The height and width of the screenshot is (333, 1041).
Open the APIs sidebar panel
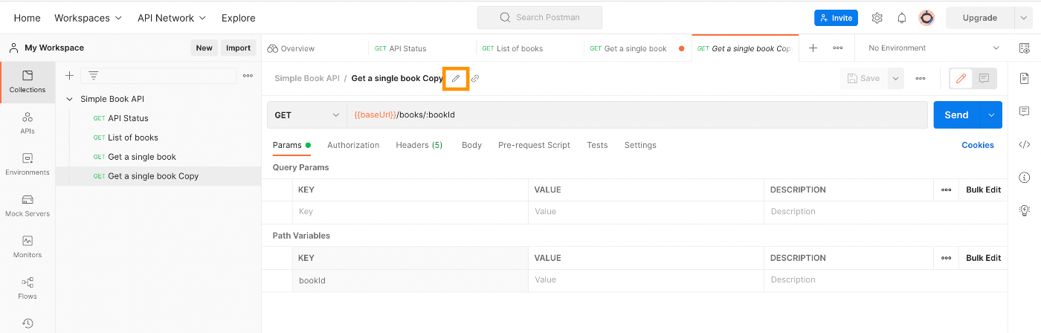point(28,123)
